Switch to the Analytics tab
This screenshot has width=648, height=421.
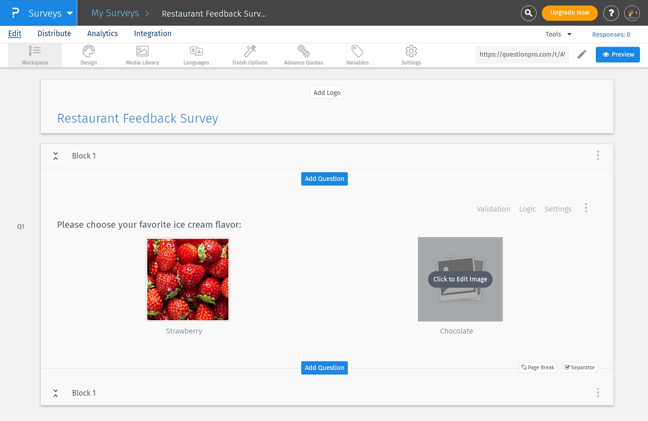pyautogui.click(x=103, y=33)
